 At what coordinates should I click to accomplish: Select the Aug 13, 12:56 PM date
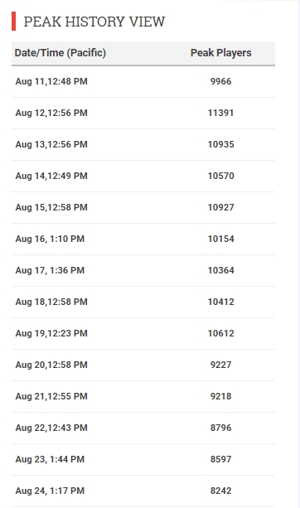[51, 144]
